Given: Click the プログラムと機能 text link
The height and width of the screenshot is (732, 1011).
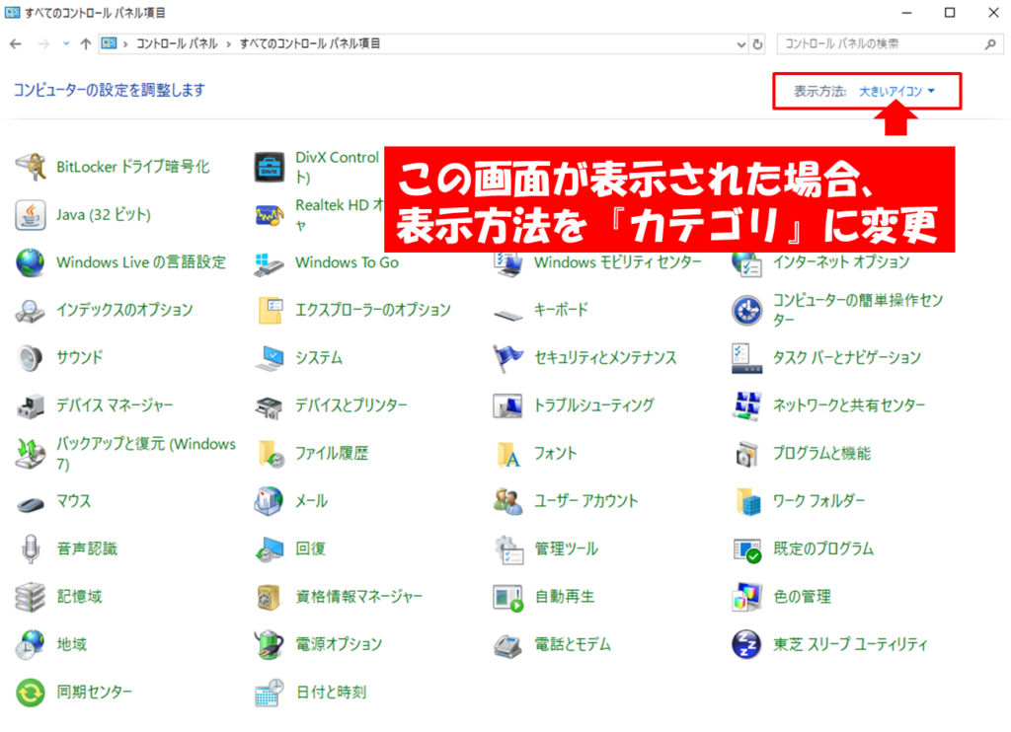Looking at the screenshot, I should tap(822, 453).
